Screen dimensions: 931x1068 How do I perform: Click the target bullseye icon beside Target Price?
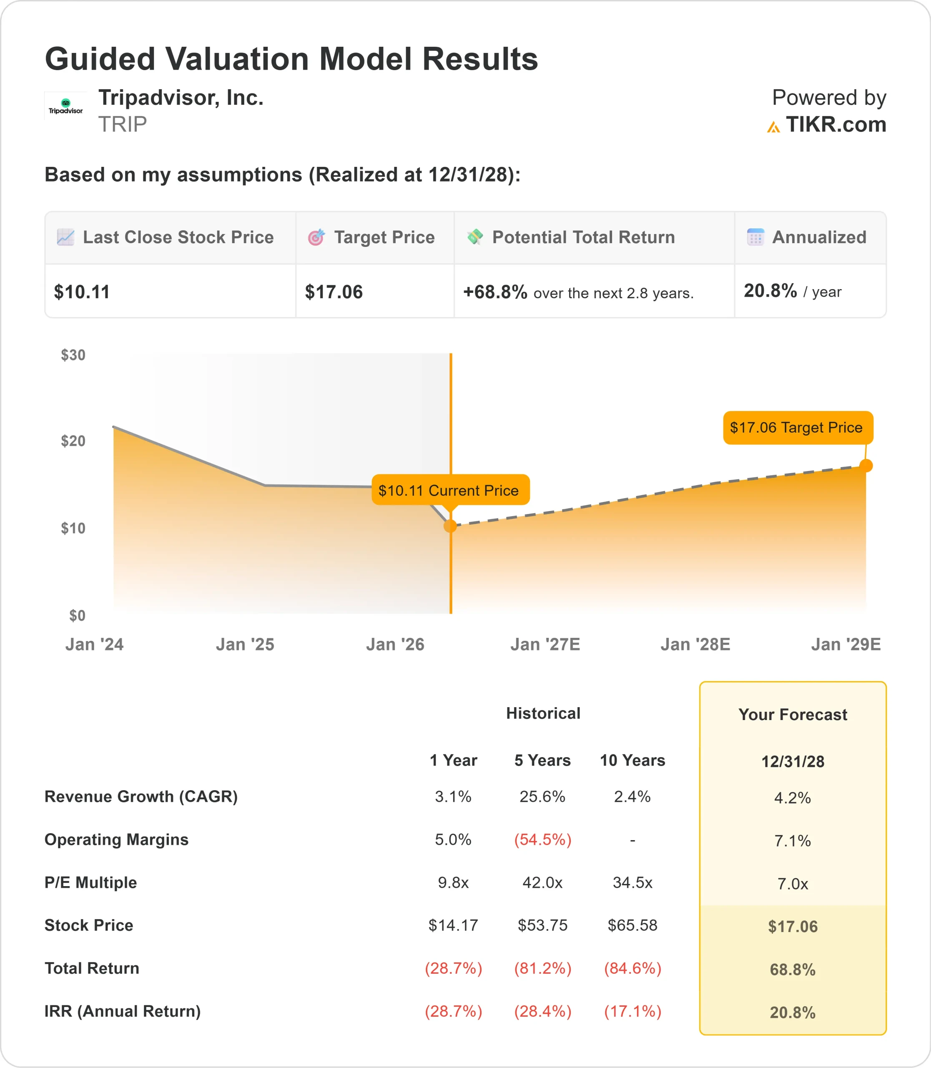coord(316,237)
